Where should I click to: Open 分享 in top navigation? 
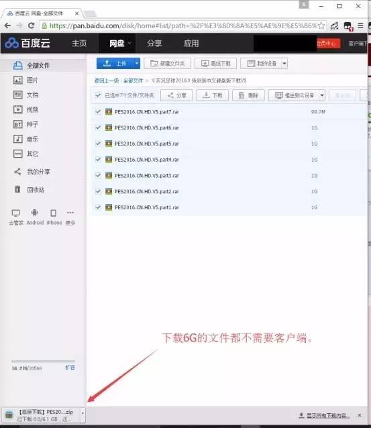(154, 43)
